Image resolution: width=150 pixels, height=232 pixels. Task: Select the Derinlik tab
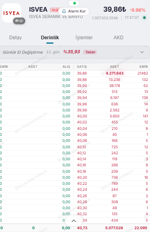(x=50, y=38)
